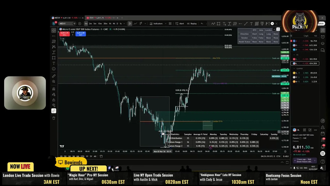
Task: Select the line chart type icon
Action: (x=135, y=24)
